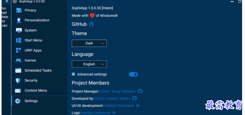This screenshot has width=245, height=115.
Task: Open GitHub icon beside Dmitry Demin
Action: click(134, 98)
